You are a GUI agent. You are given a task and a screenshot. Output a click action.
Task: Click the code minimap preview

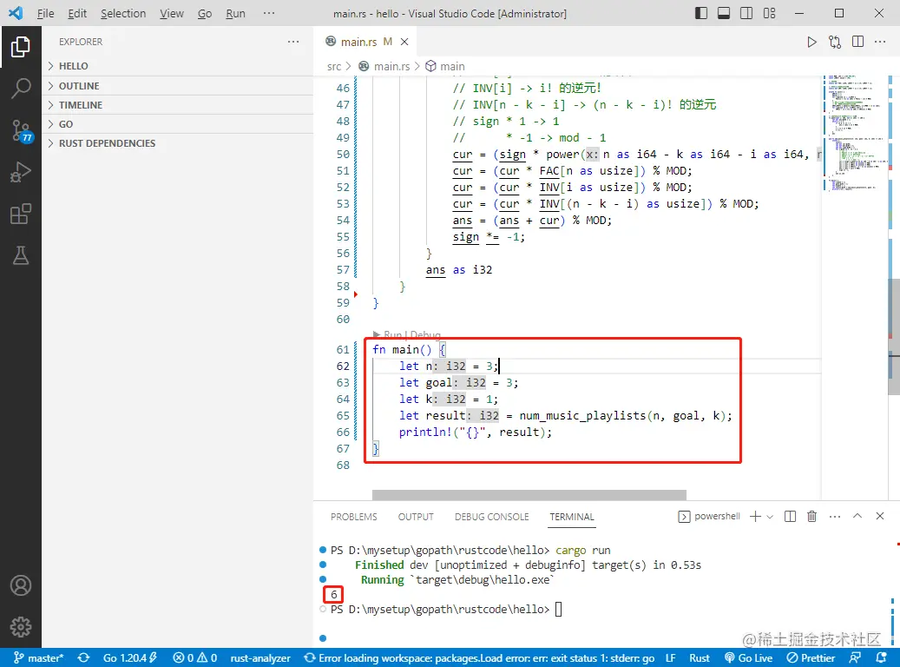click(x=855, y=132)
